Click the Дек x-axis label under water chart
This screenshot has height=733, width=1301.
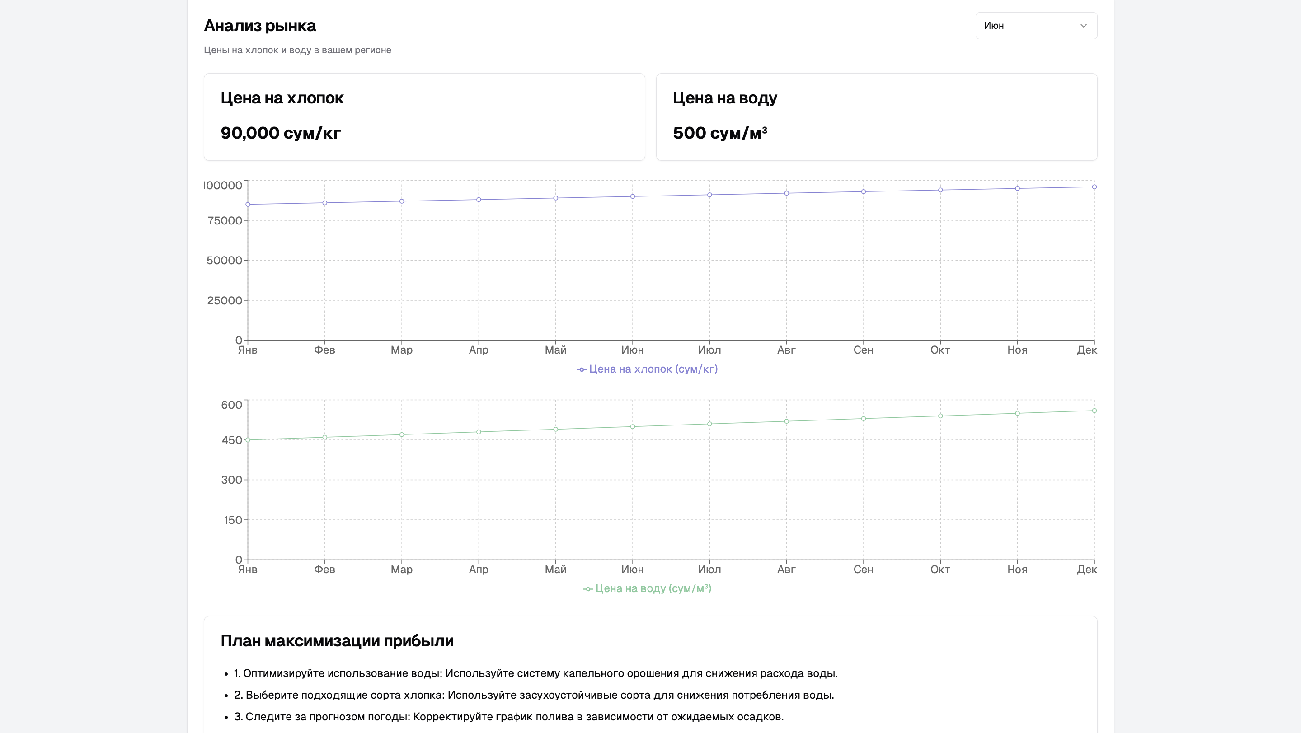point(1086,570)
